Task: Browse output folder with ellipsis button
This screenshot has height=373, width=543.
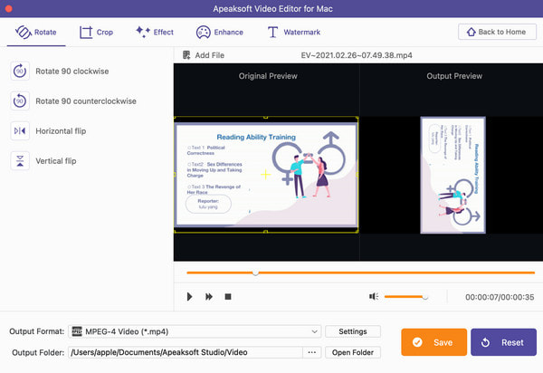Action: point(312,352)
